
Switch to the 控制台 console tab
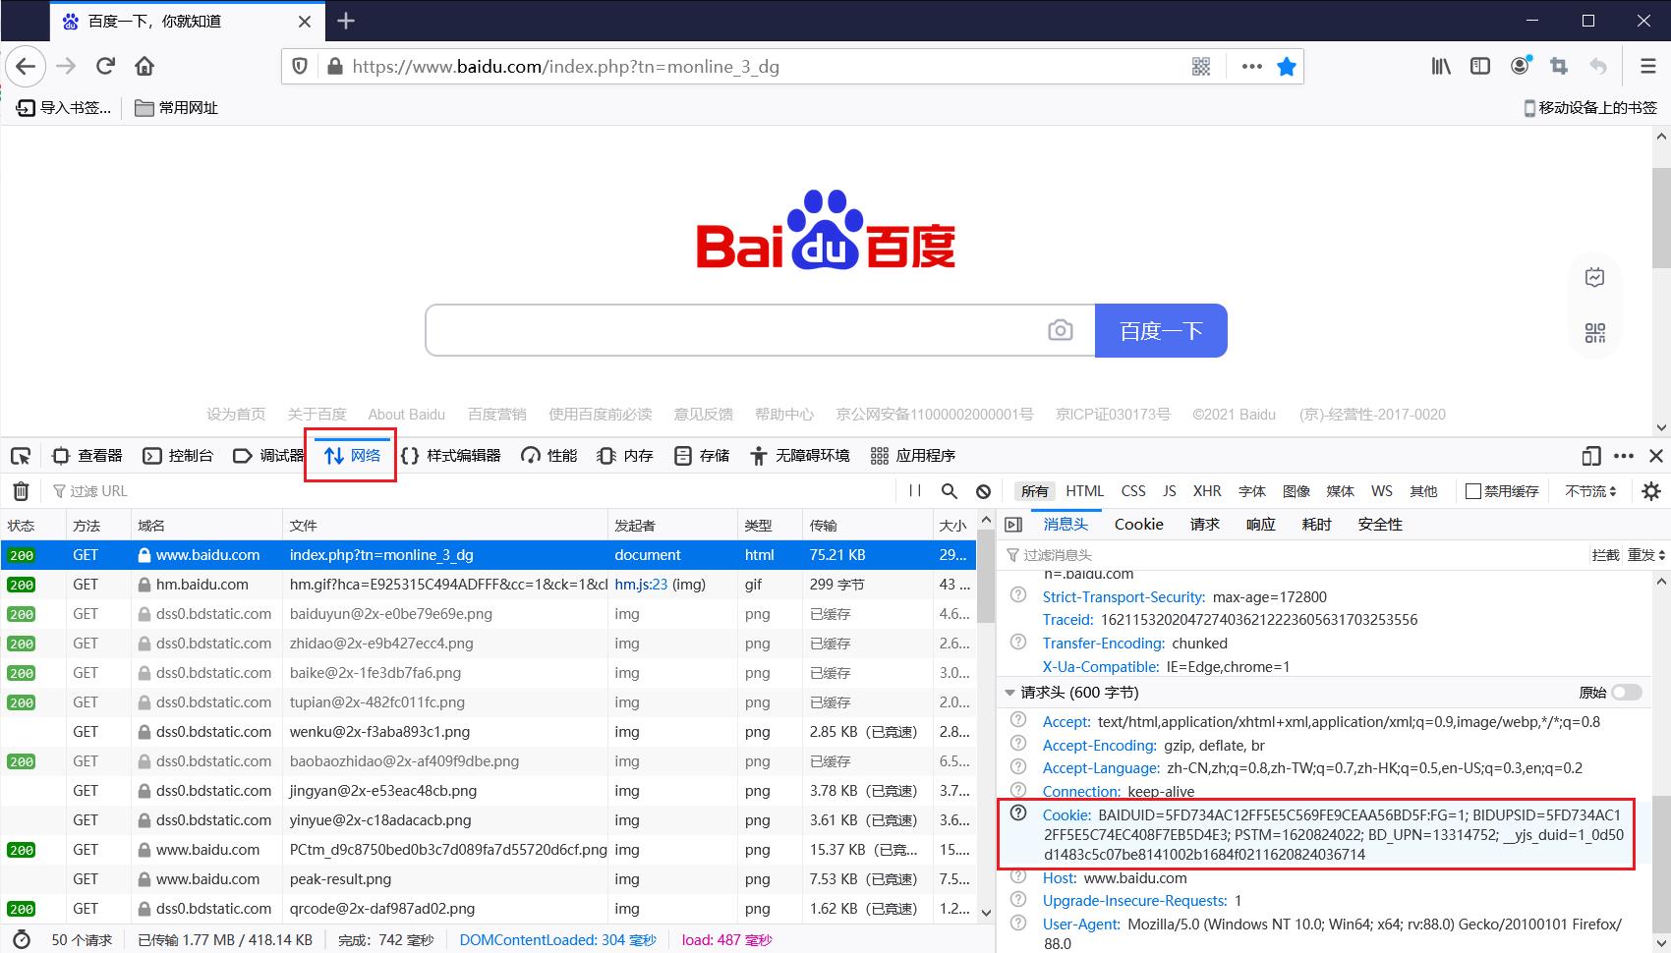(178, 456)
